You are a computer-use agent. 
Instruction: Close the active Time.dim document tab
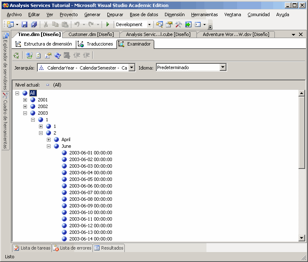coord(301,34)
